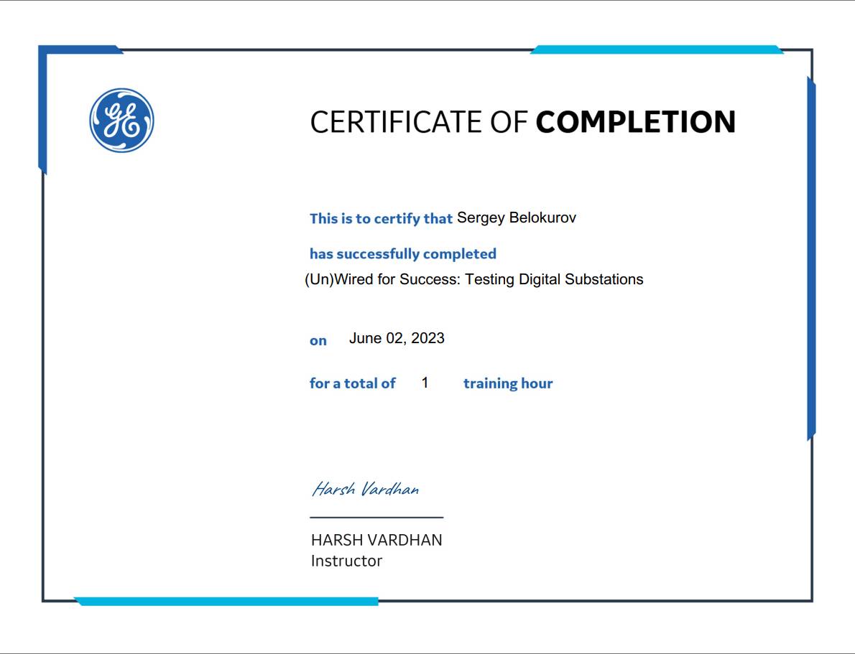Click the 'for a total of' label
Viewport: 855px width, 654px height.
[352, 383]
